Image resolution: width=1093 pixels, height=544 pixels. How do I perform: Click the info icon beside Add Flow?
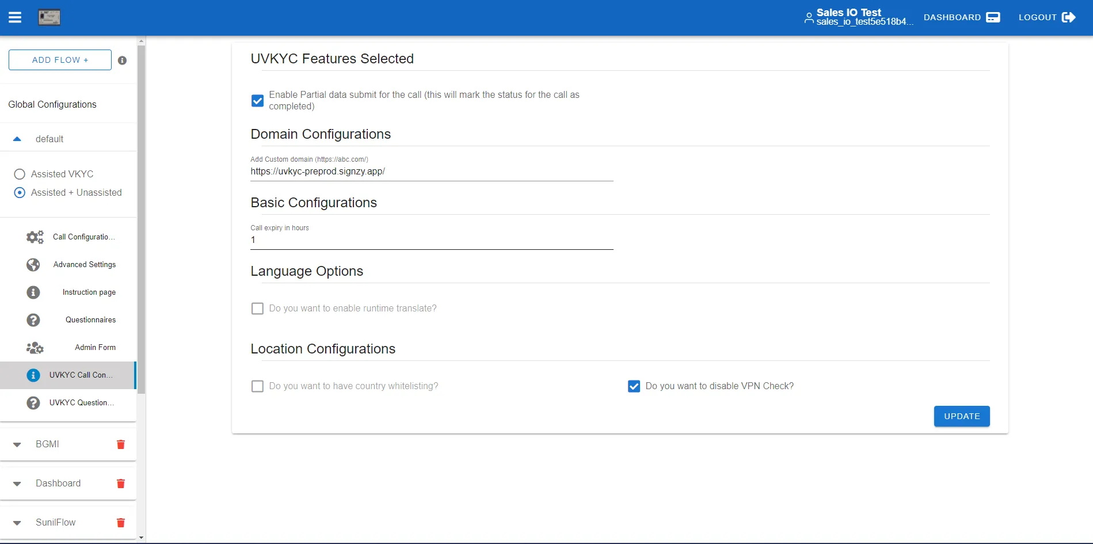[x=122, y=60]
